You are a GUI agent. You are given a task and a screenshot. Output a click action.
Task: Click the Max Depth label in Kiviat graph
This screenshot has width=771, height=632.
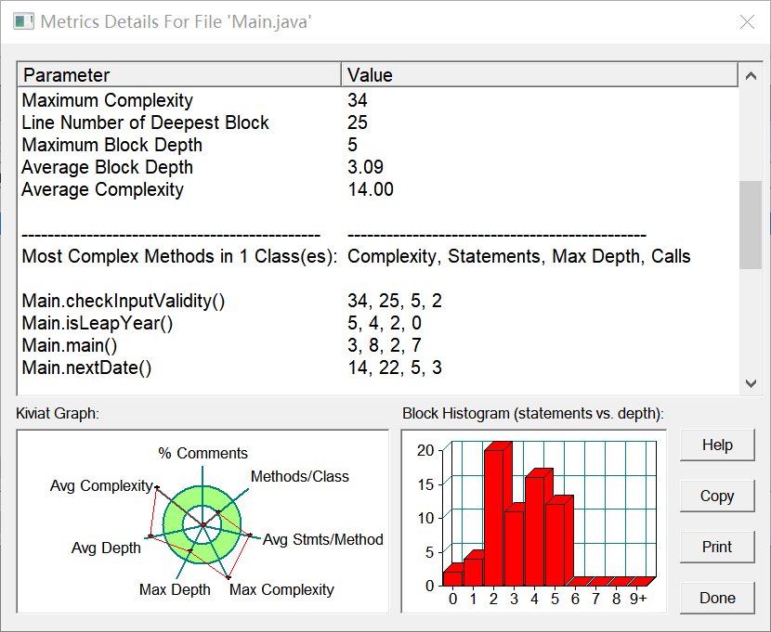tap(175, 589)
